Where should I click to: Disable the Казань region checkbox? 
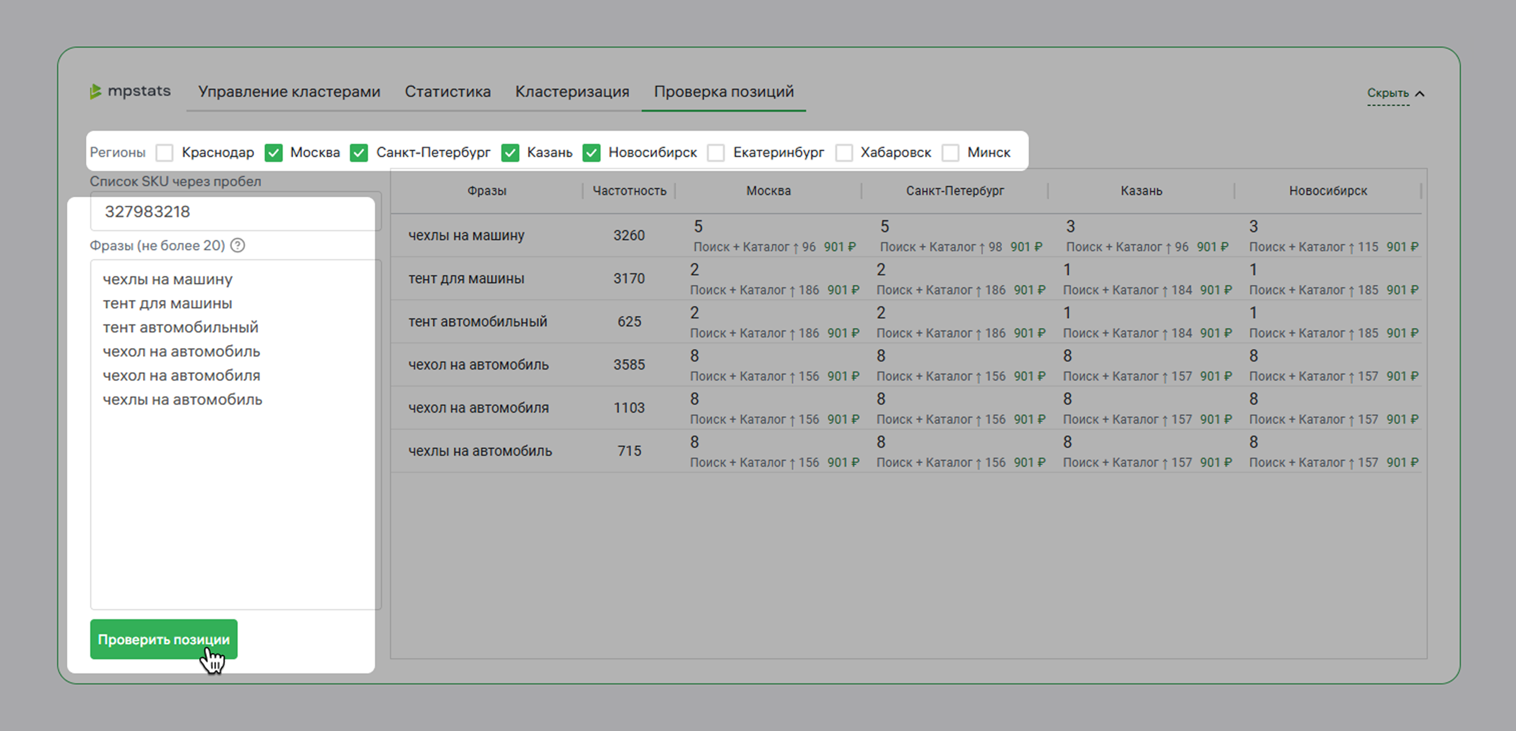[510, 153]
